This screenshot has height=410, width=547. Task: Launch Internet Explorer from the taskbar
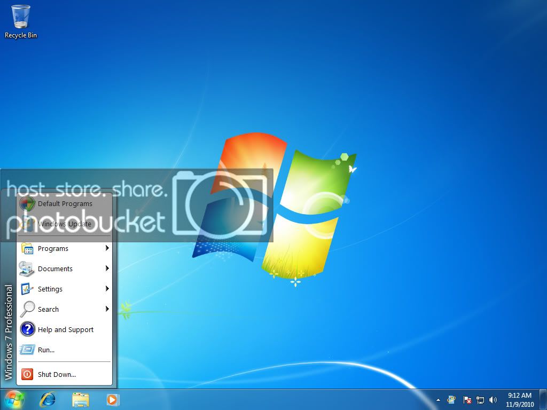48,399
